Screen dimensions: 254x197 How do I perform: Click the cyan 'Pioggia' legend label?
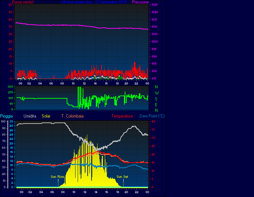tap(6, 116)
